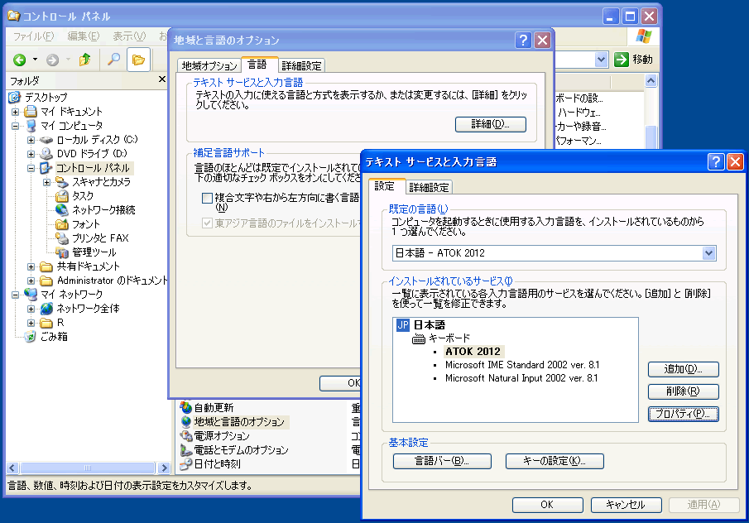This screenshot has height=523, width=749.
Task: Click OK in テキスト サービス dialog
Action: pyautogui.click(x=547, y=505)
